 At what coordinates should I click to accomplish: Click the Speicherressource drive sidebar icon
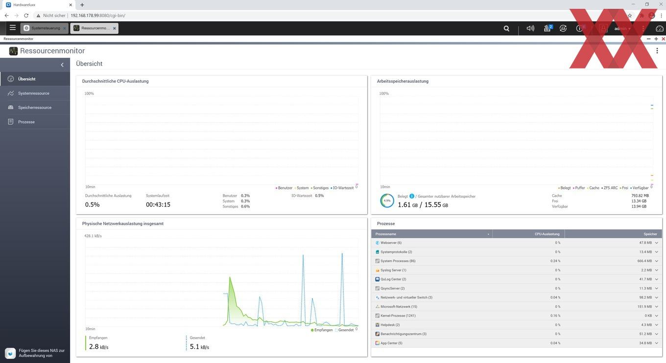(x=11, y=107)
